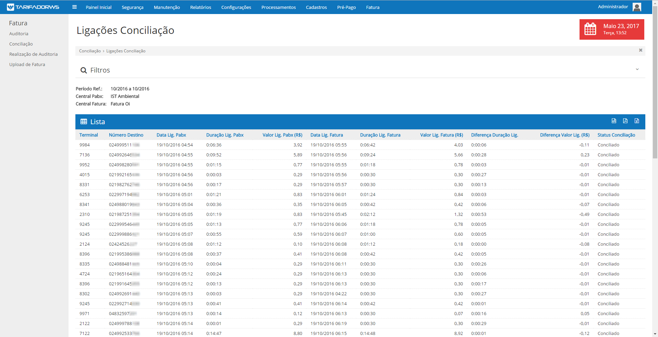
Task: Export list as HTML code file
Action: 614,121
